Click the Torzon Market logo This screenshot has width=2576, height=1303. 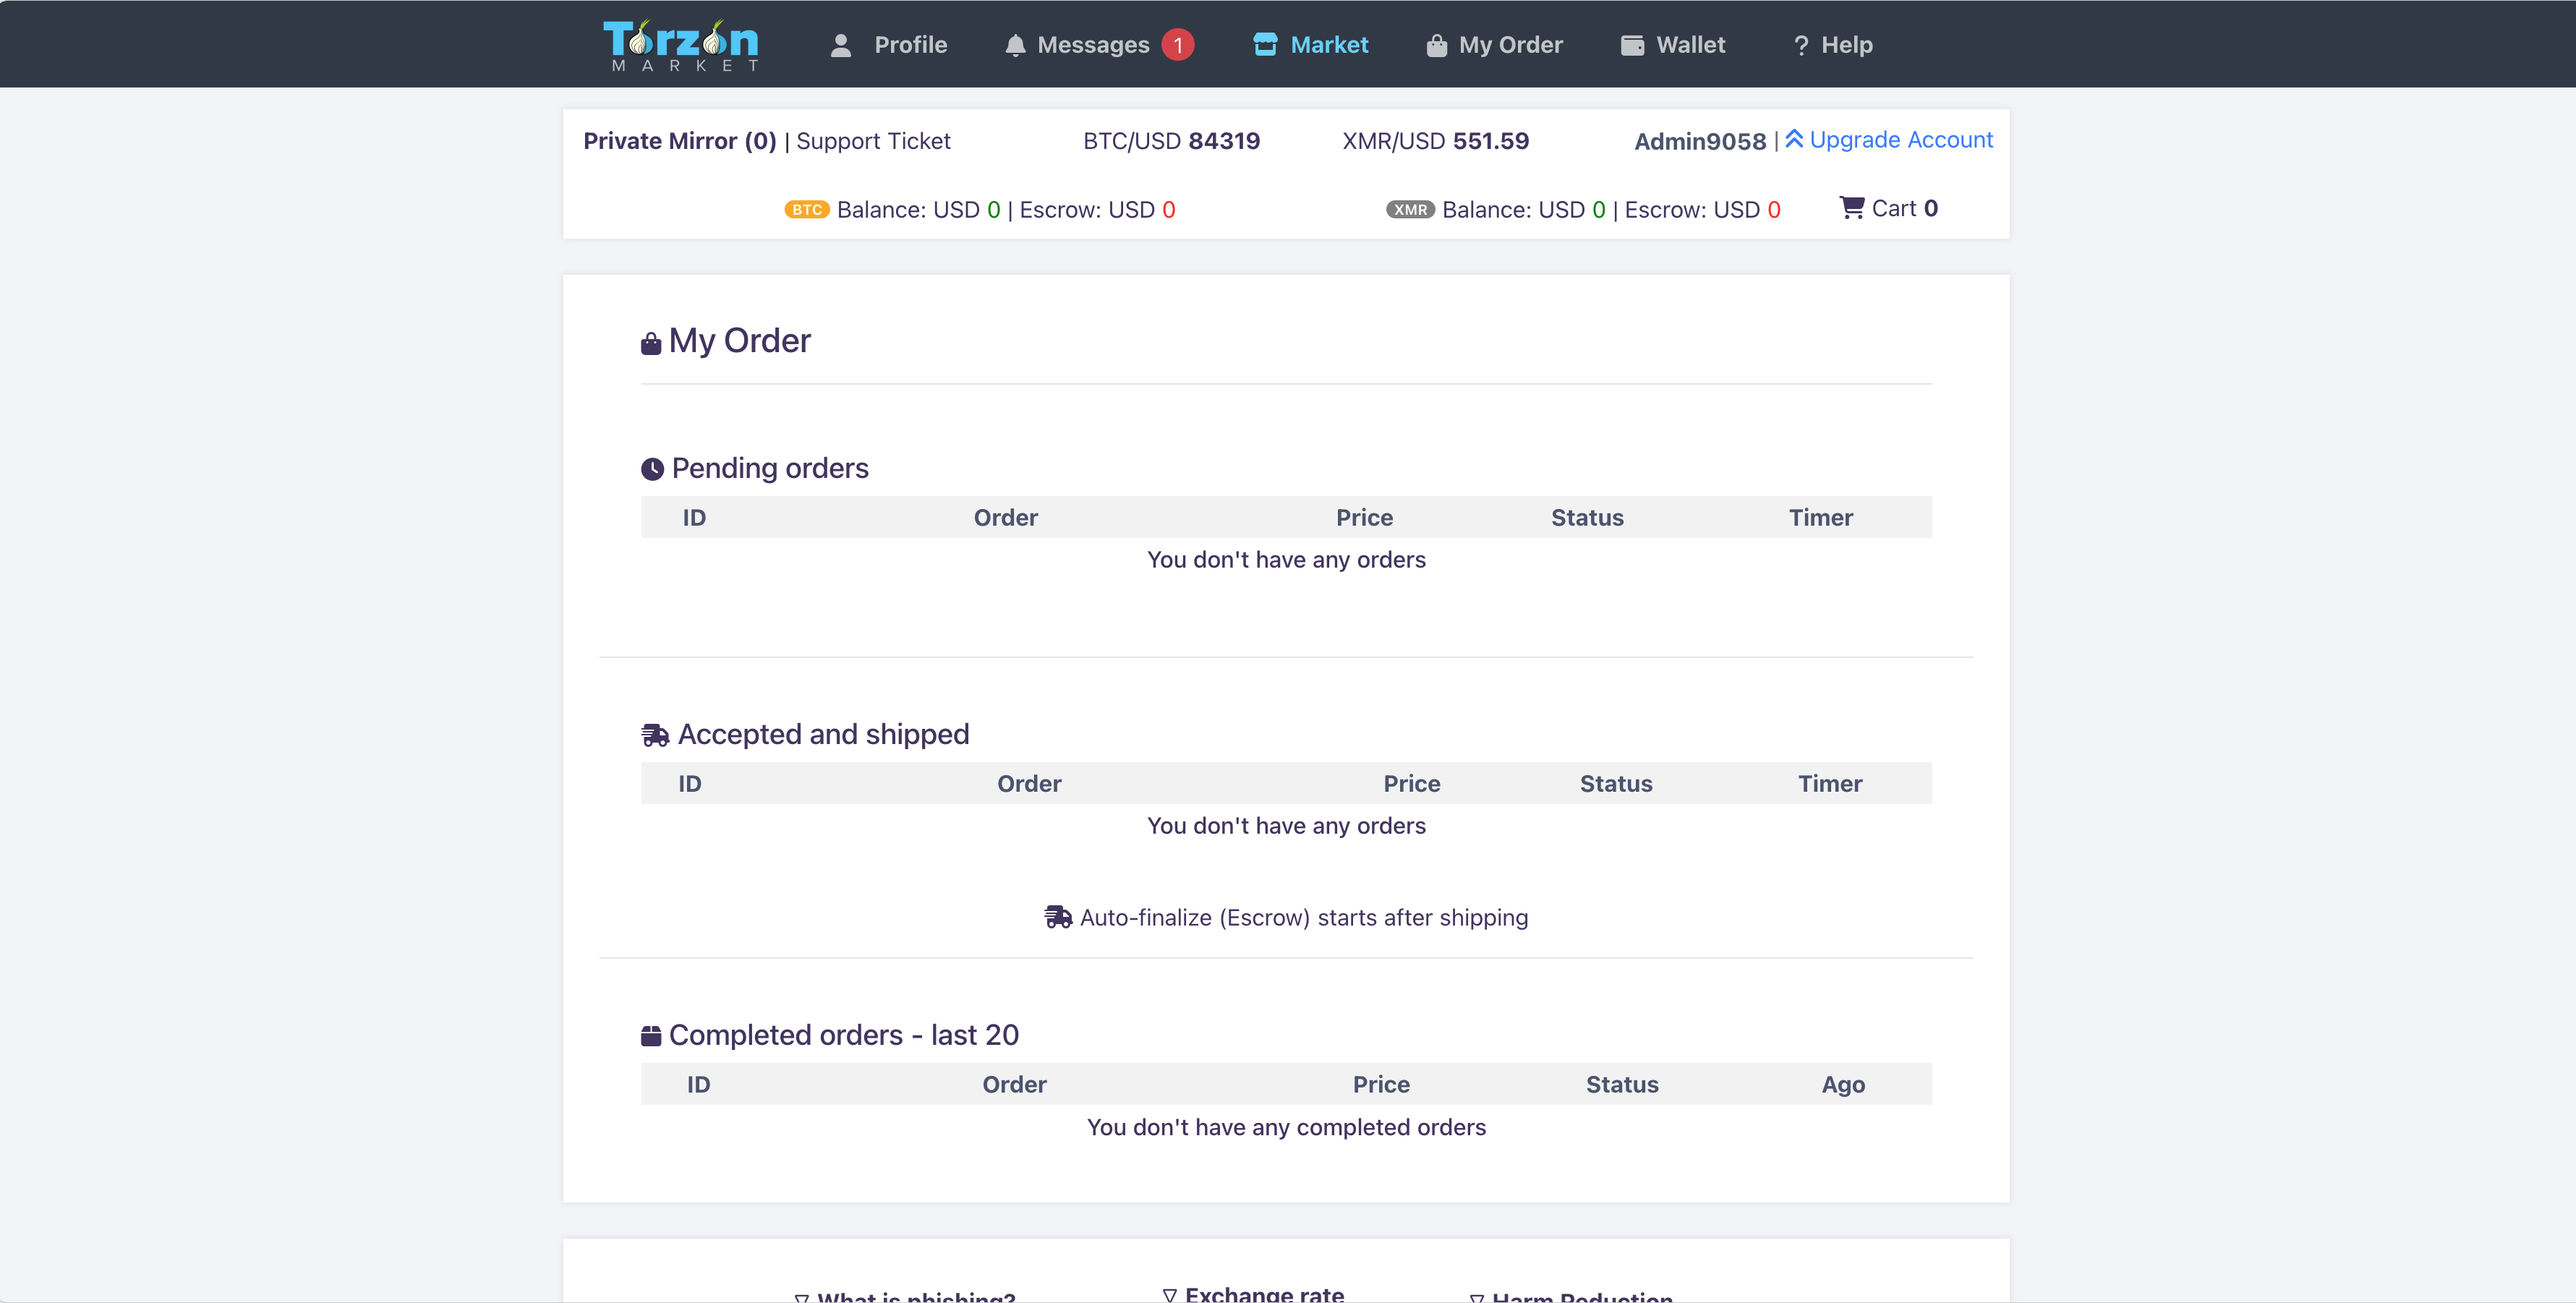pyautogui.click(x=681, y=45)
